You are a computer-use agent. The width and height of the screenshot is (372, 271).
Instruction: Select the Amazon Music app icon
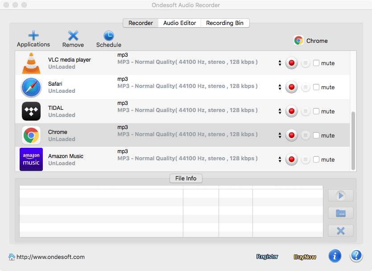pos(31,159)
